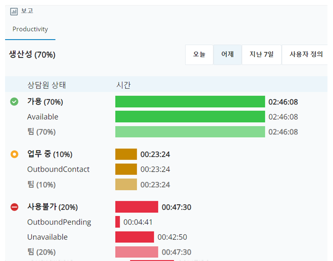Image resolution: width=333 pixels, height=261 pixels.
Task: Click the report chart icon beside 보고
Action: coord(14,12)
